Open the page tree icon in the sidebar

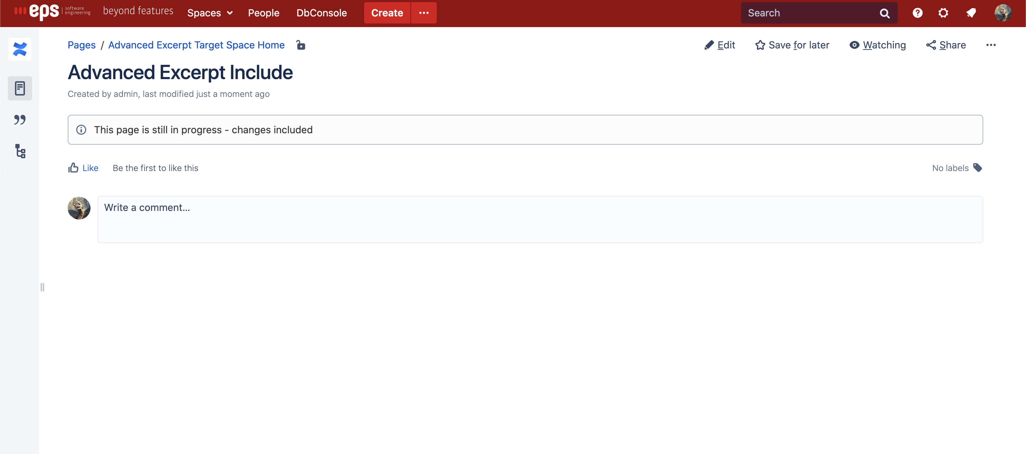pos(20,151)
